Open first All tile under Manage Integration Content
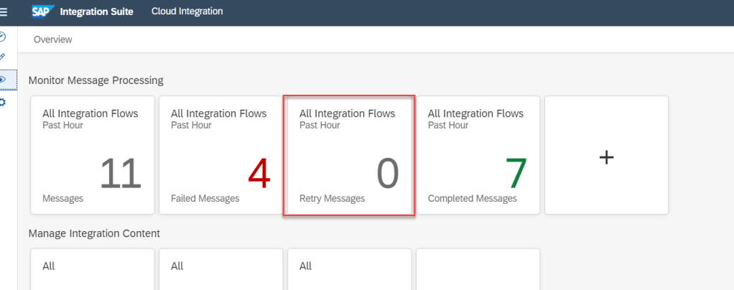The width and height of the screenshot is (734, 290). tap(92, 269)
